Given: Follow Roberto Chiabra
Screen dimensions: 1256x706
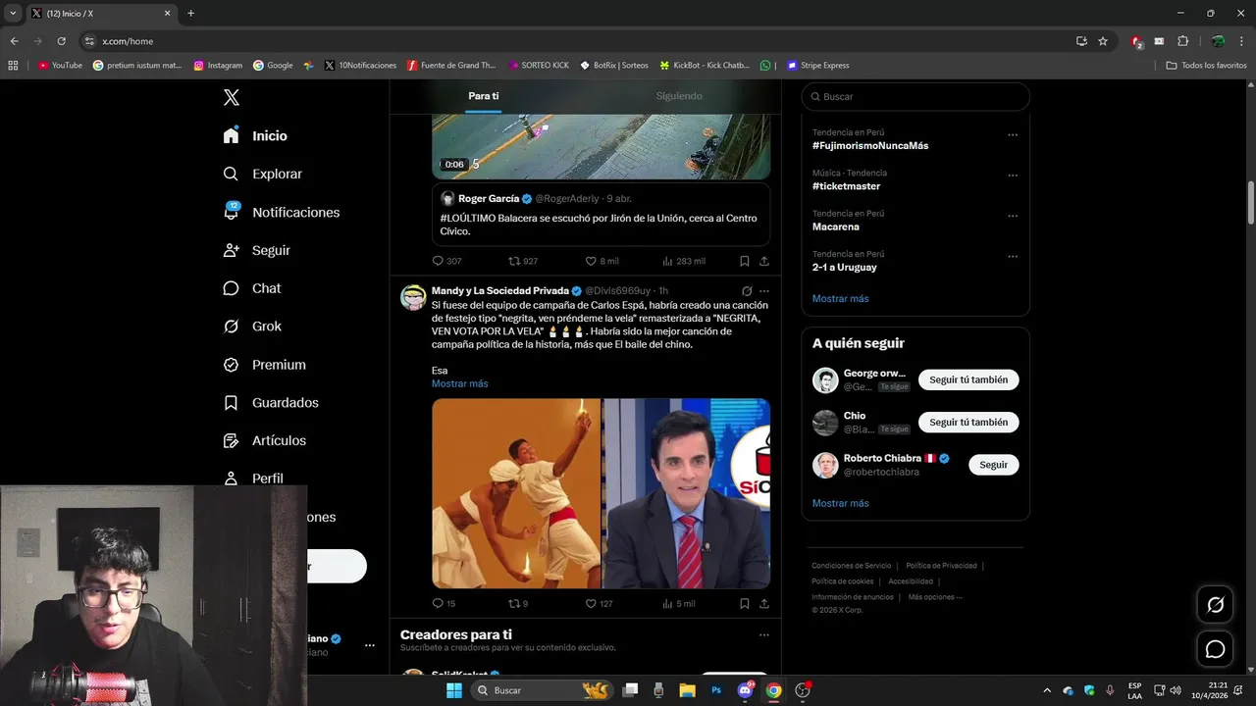Looking at the screenshot, I should point(993,465).
